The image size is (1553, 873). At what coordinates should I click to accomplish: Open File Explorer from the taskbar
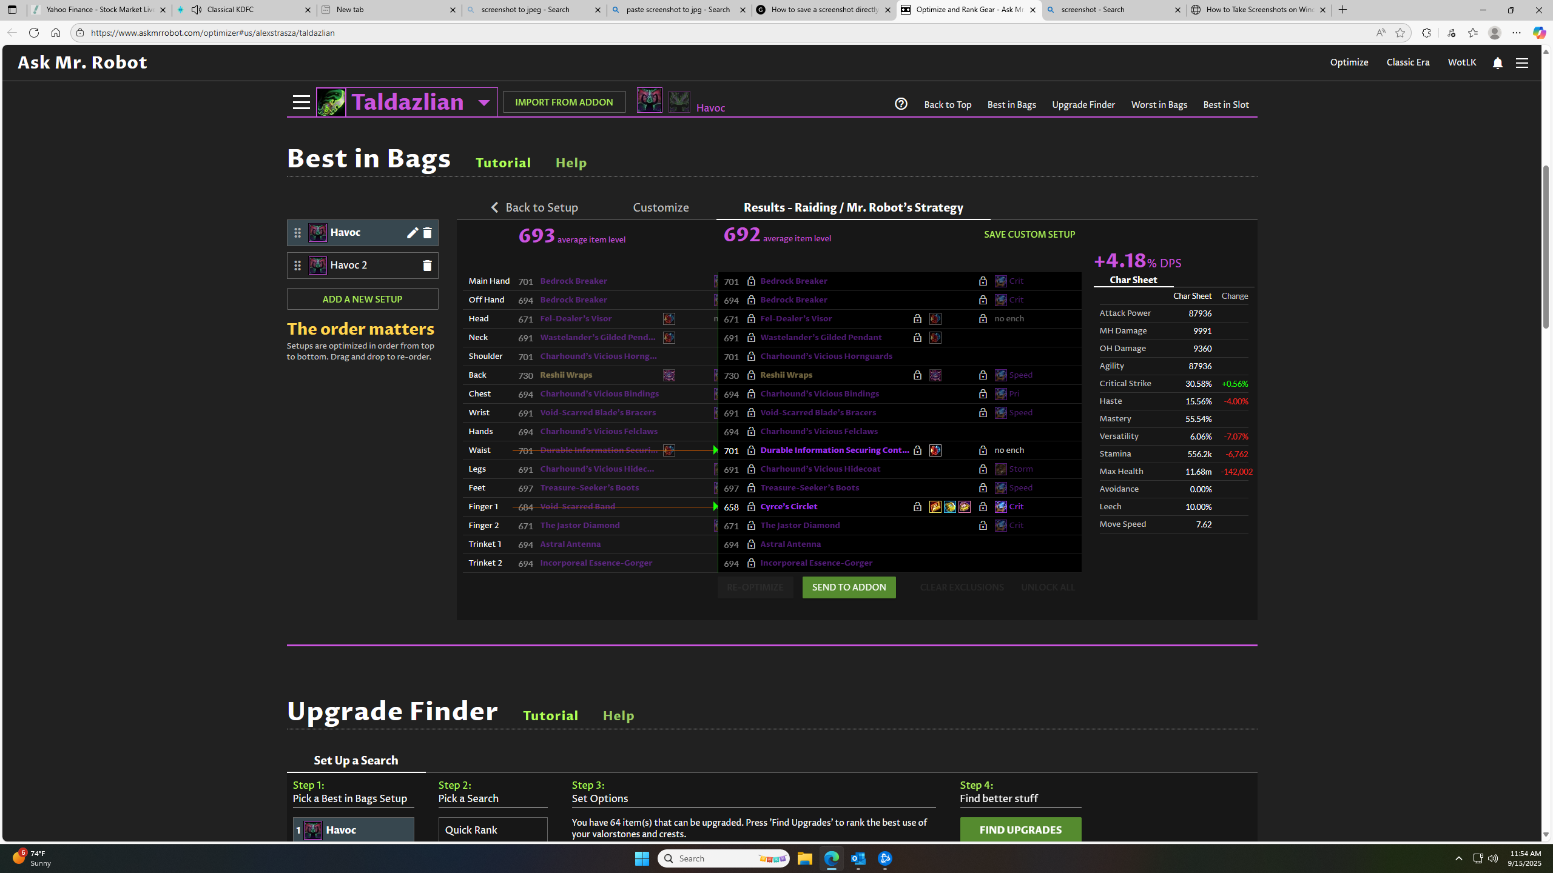coord(804,858)
